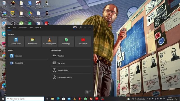Screen dimensions: 180x101
Task: Select the MTN Online desktop shortcut
Action: pos(13,14)
